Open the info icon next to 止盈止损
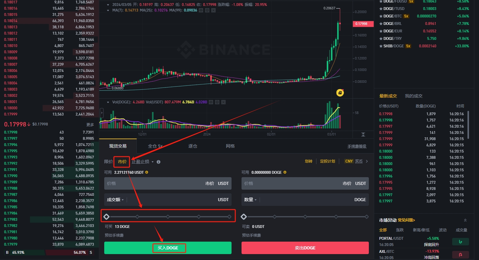Screen dimensions: 479x260 coord(159,162)
